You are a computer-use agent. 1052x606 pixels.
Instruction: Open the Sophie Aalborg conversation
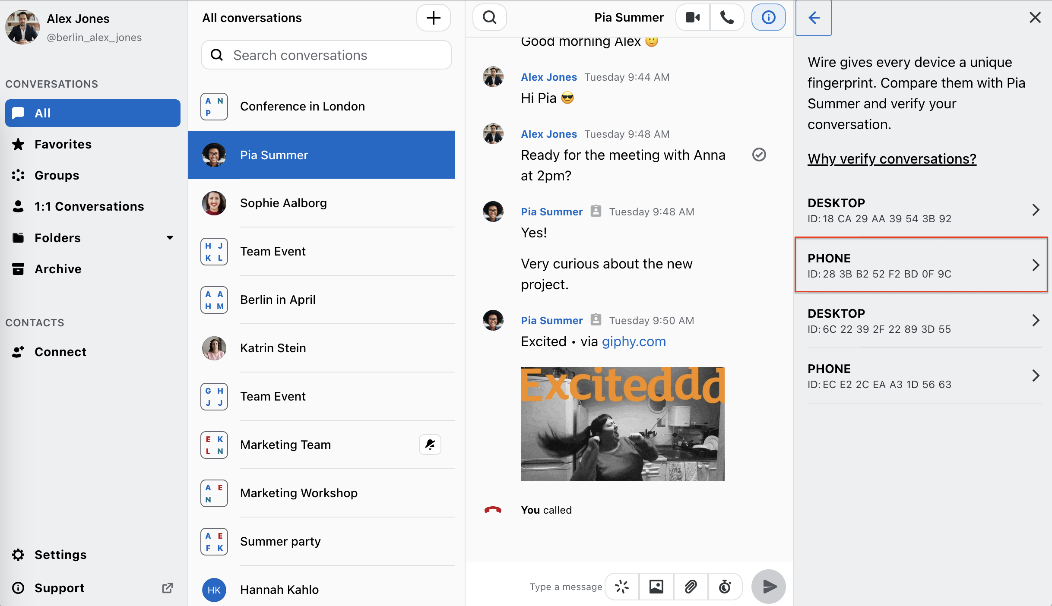point(322,203)
